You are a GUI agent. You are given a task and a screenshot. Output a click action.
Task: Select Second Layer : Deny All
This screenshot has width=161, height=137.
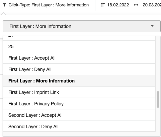[x=79, y=126]
